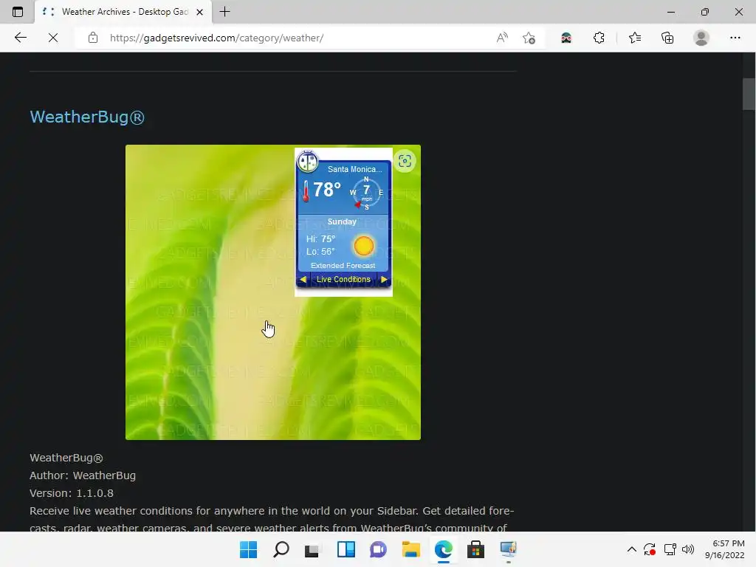Open a new tab
Screen dimensions: 756x567
[224, 12]
